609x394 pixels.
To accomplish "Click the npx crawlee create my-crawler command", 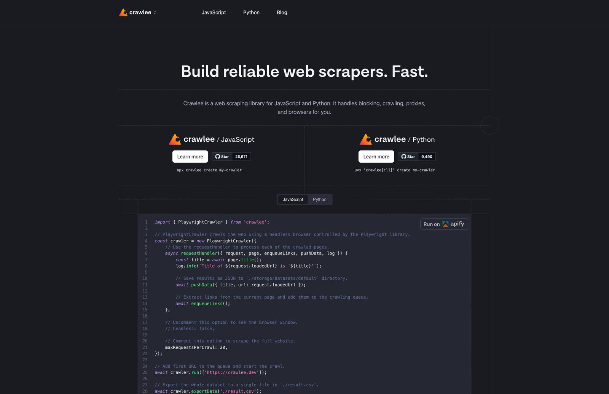I will [x=209, y=170].
